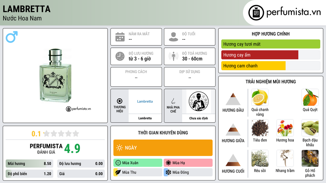The width and height of the screenshot is (326, 183).
Task: Click the sillage radiating person icon
Action: click(174, 56)
